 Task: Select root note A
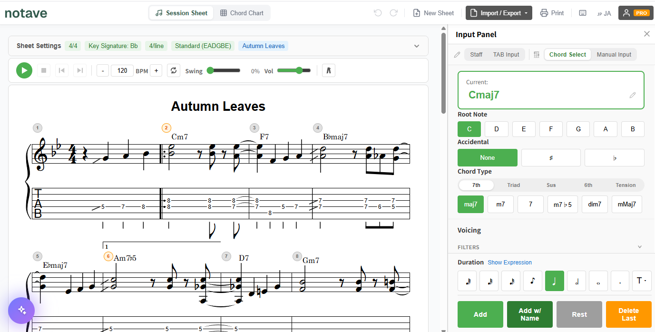coord(606,129)
